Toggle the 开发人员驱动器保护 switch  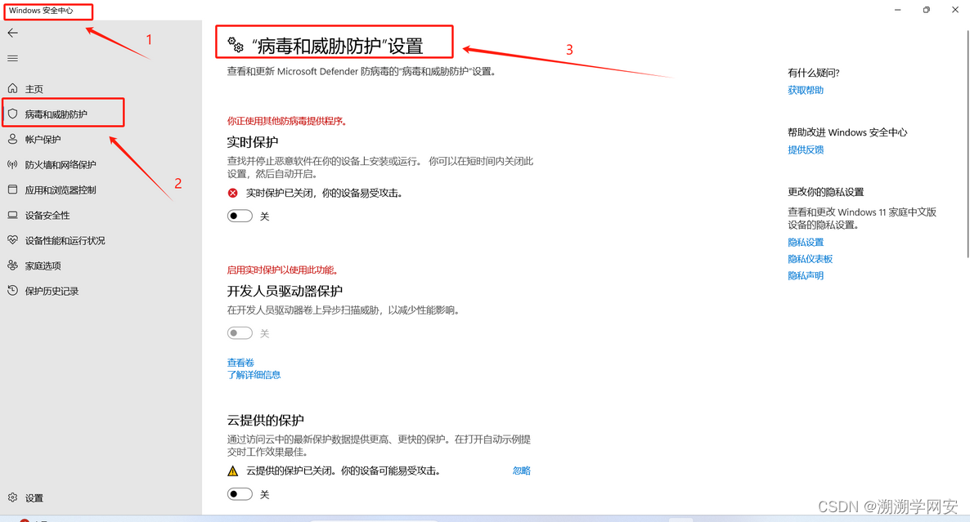240,333
